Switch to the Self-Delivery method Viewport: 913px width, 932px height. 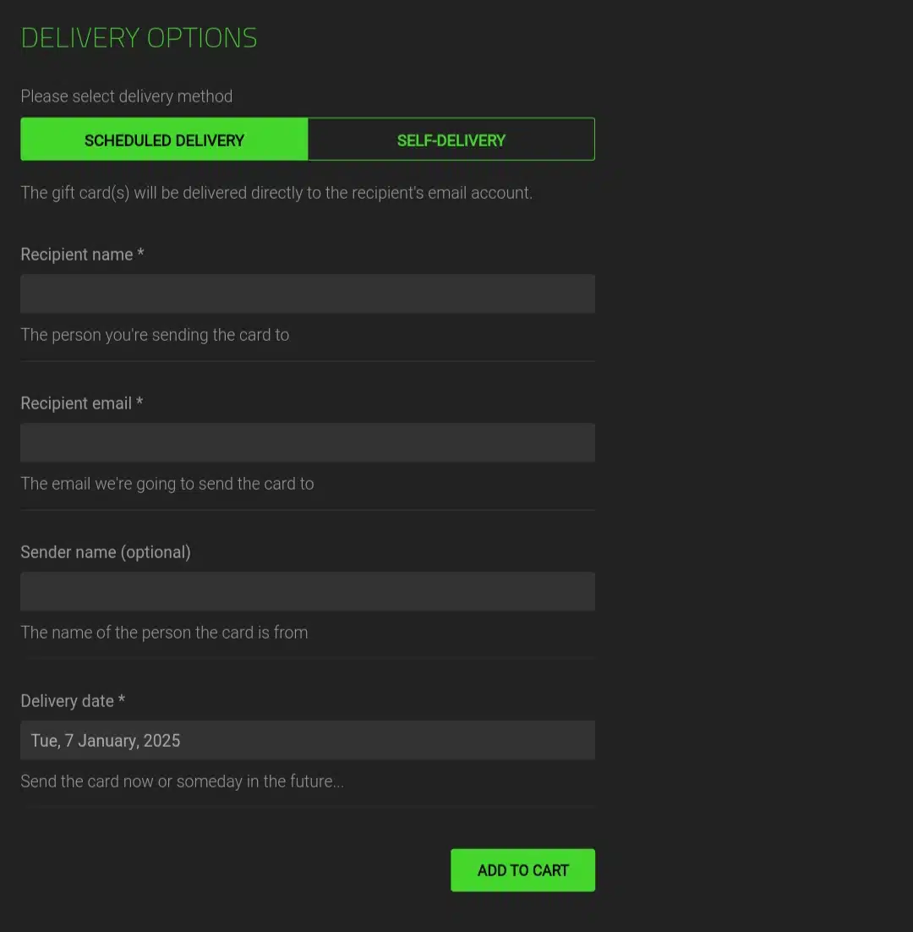pos(451,139)
